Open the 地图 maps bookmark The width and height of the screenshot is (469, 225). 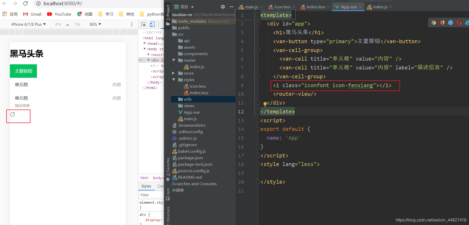(85, 14)
